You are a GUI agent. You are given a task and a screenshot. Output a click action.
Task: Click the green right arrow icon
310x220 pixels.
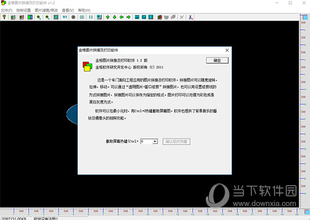129,17
